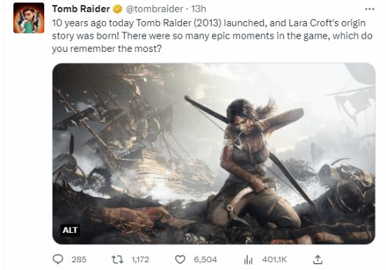The width and height of the screenshot is (386, 270).
Task: Click Lara Croft's figure in the image
Action: (x=256, y=162)
